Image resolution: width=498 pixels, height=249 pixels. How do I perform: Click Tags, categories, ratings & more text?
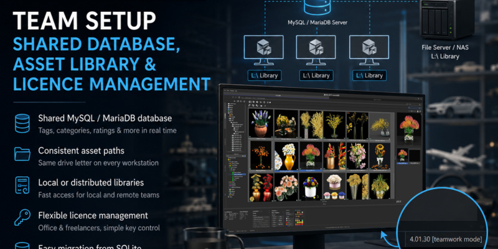107,131
